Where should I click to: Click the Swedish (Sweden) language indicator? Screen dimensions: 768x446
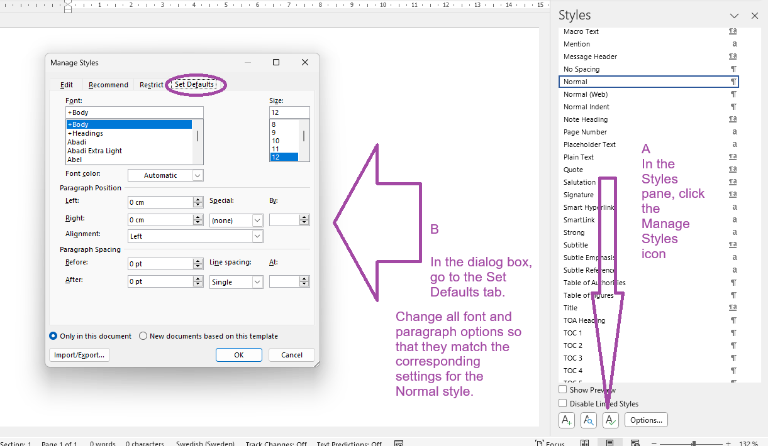coord(204,443)
